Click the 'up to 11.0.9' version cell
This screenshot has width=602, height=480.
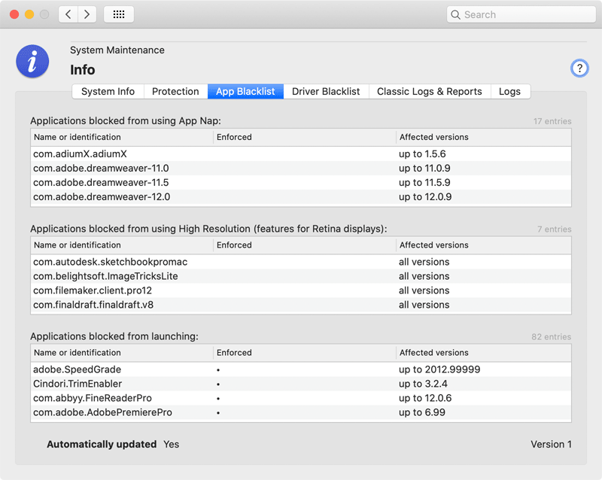tap(424, 169)
